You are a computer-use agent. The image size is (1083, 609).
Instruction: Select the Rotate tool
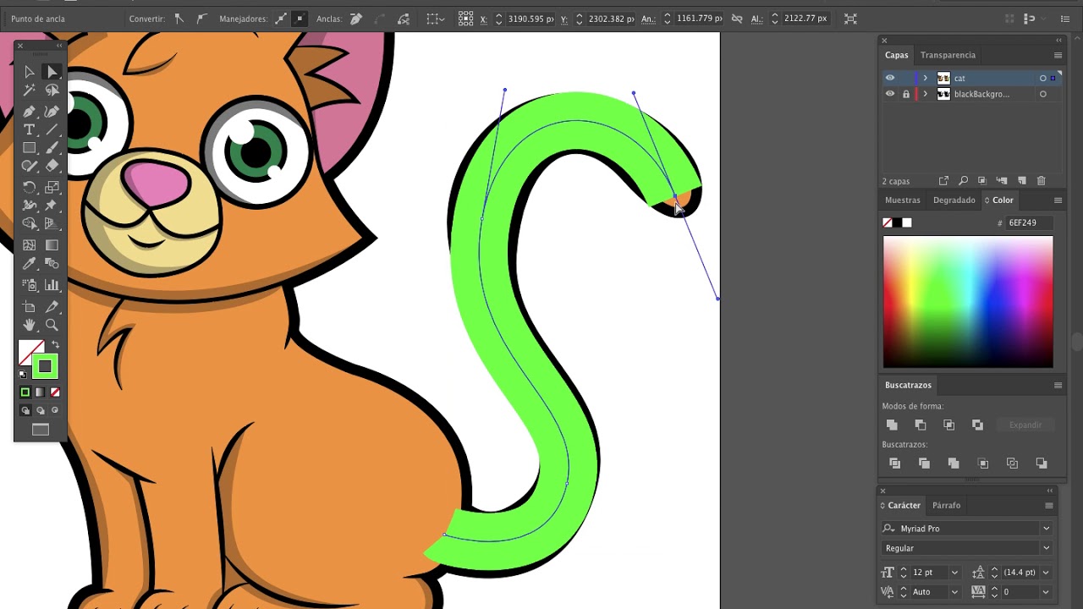click(x=29, y=187)
